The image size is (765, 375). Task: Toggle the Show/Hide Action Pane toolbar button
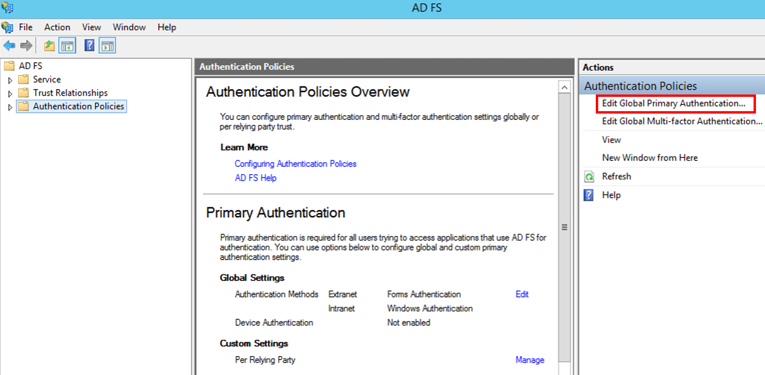click(107, 46)
